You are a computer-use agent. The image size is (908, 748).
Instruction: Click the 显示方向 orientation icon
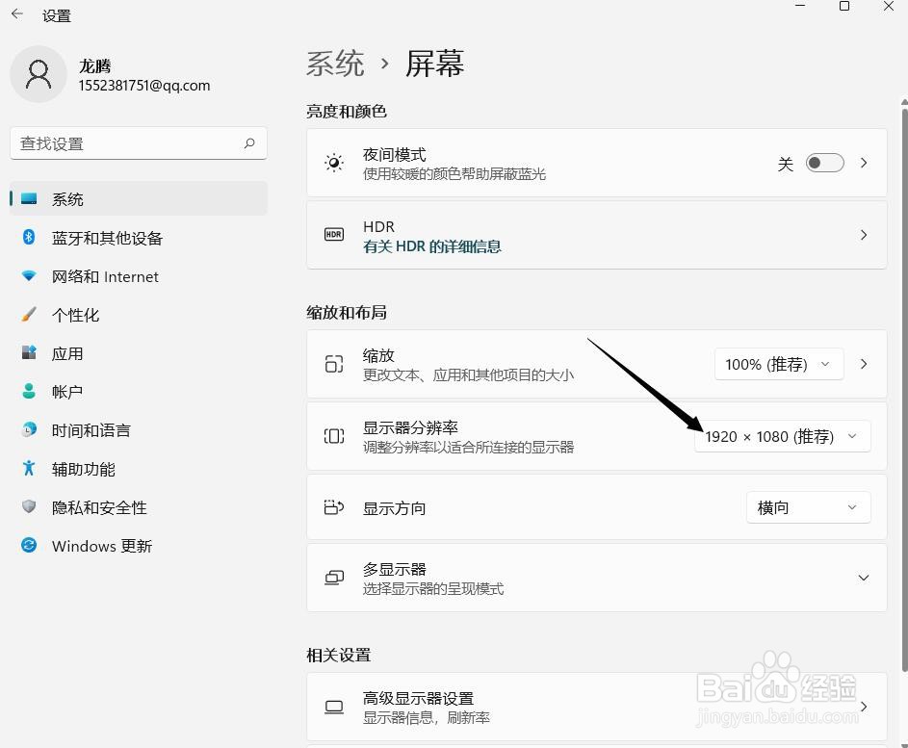point(333,507)
